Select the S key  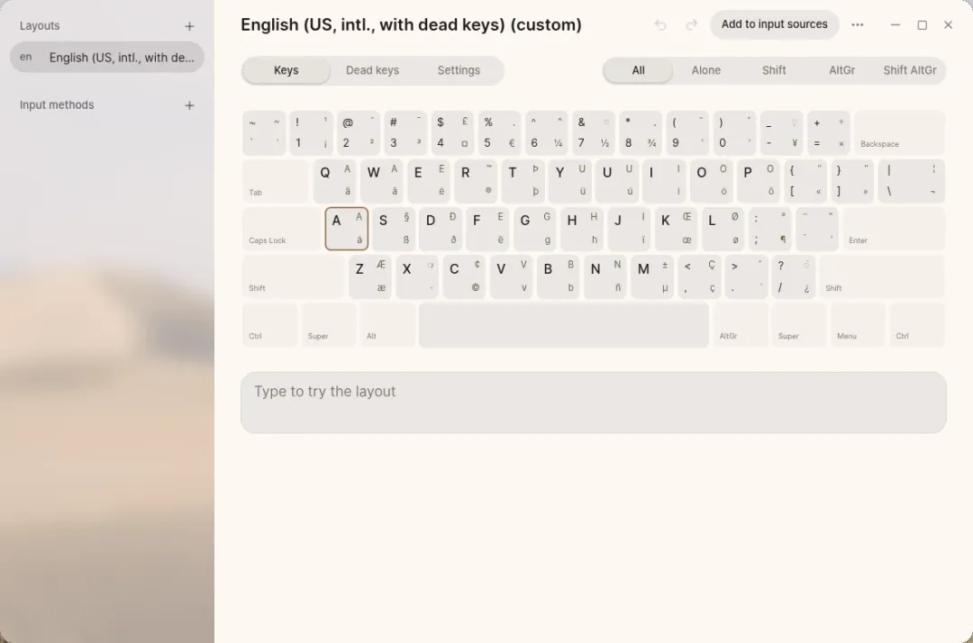pos(394,228)
